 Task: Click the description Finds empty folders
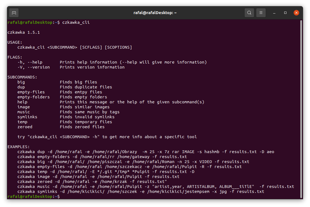click(83, 97)
